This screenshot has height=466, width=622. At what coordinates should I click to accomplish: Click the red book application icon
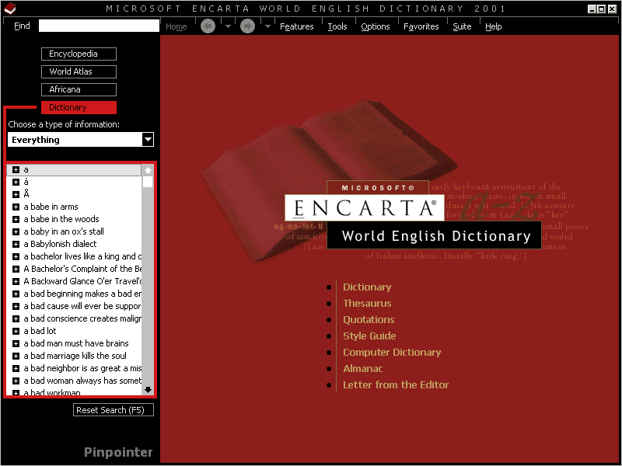tap(10, 8)
